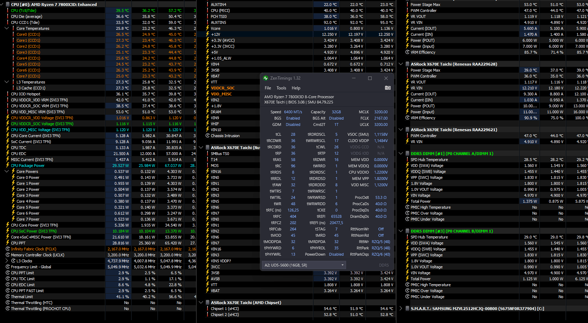Select the Core 7 Power row
This screenshot has height=323, width=588.
coord(98,219)
